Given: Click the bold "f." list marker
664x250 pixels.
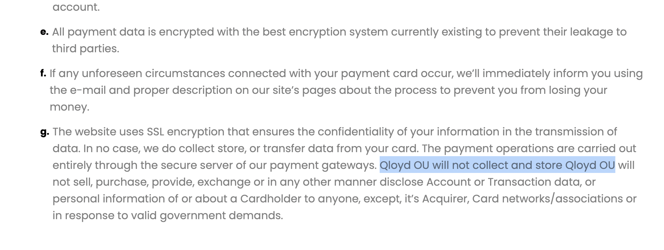Looking at the screenshot, I should [x=43, y=73].
